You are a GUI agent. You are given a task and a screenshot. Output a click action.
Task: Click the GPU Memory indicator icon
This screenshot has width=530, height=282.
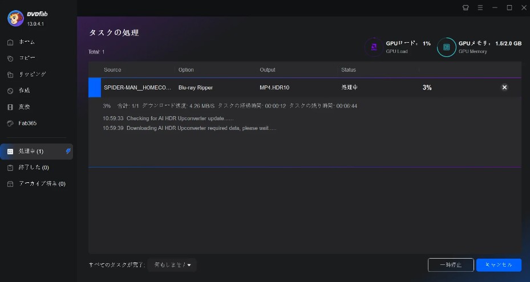pos(447,47)
